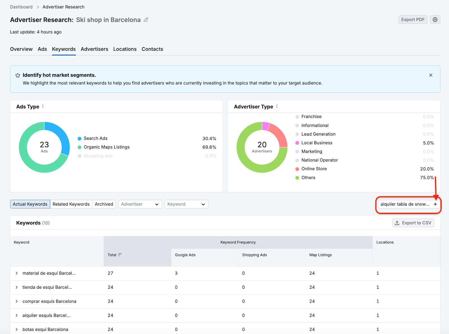This screenshot has height=334, width=449.
Task: Click the Export PDF button
Action: (x=413, y=20)
